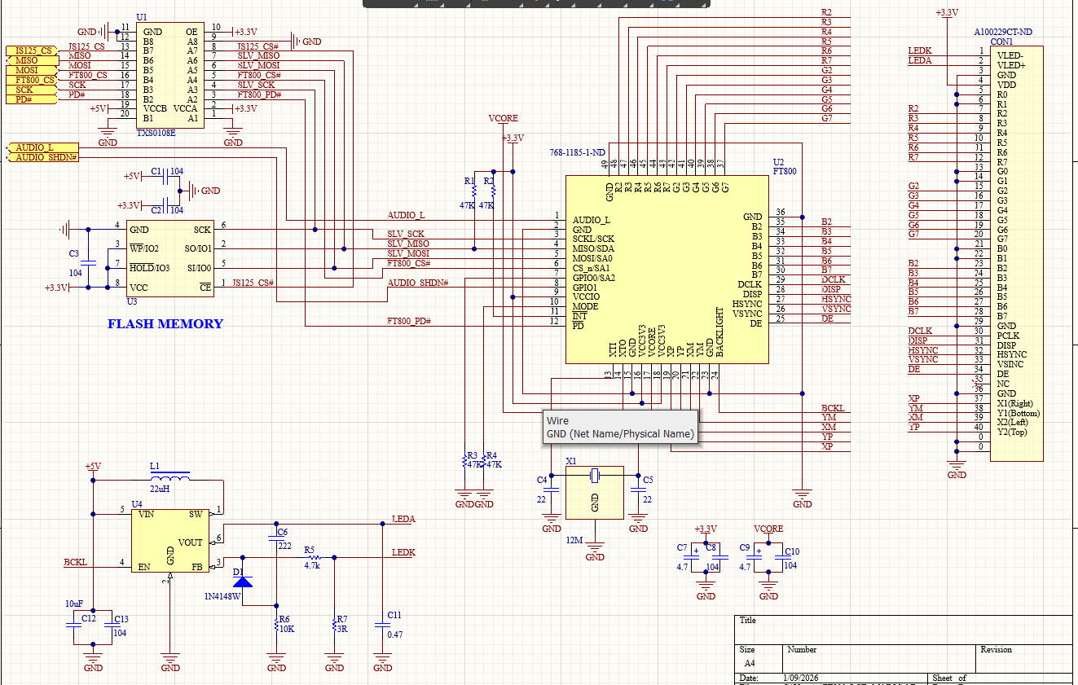Click the BCKL net label beside U4
The height and width of the screenshot is (685, 1078).
pos(75,562)
